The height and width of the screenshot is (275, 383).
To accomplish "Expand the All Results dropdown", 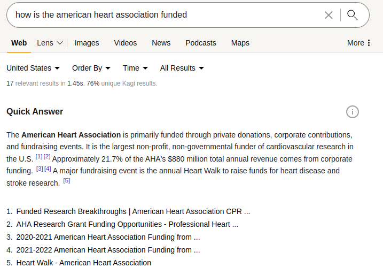I will [x=182, y=68].
